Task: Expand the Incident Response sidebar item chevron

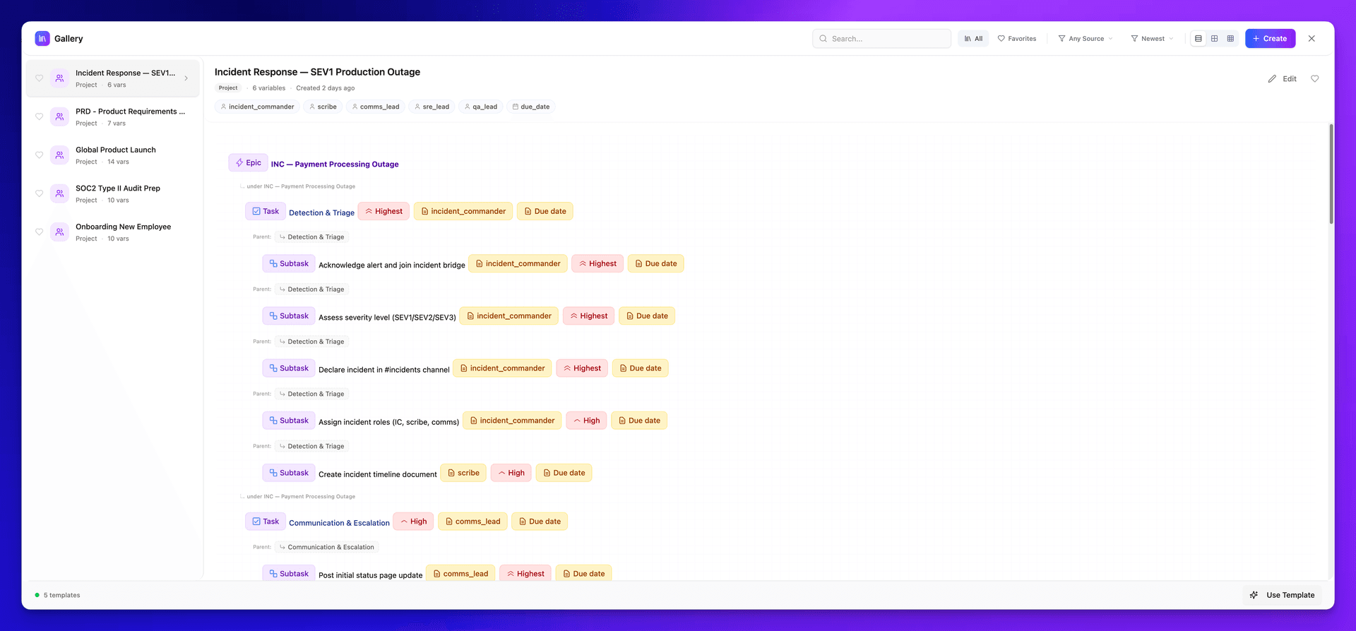Action: [186, 78]
